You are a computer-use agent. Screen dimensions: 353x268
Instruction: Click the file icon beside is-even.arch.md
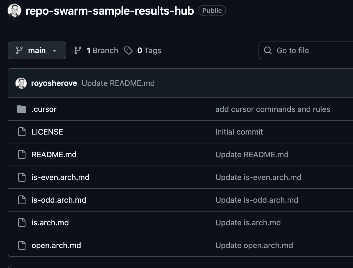[x=22, y=177]
